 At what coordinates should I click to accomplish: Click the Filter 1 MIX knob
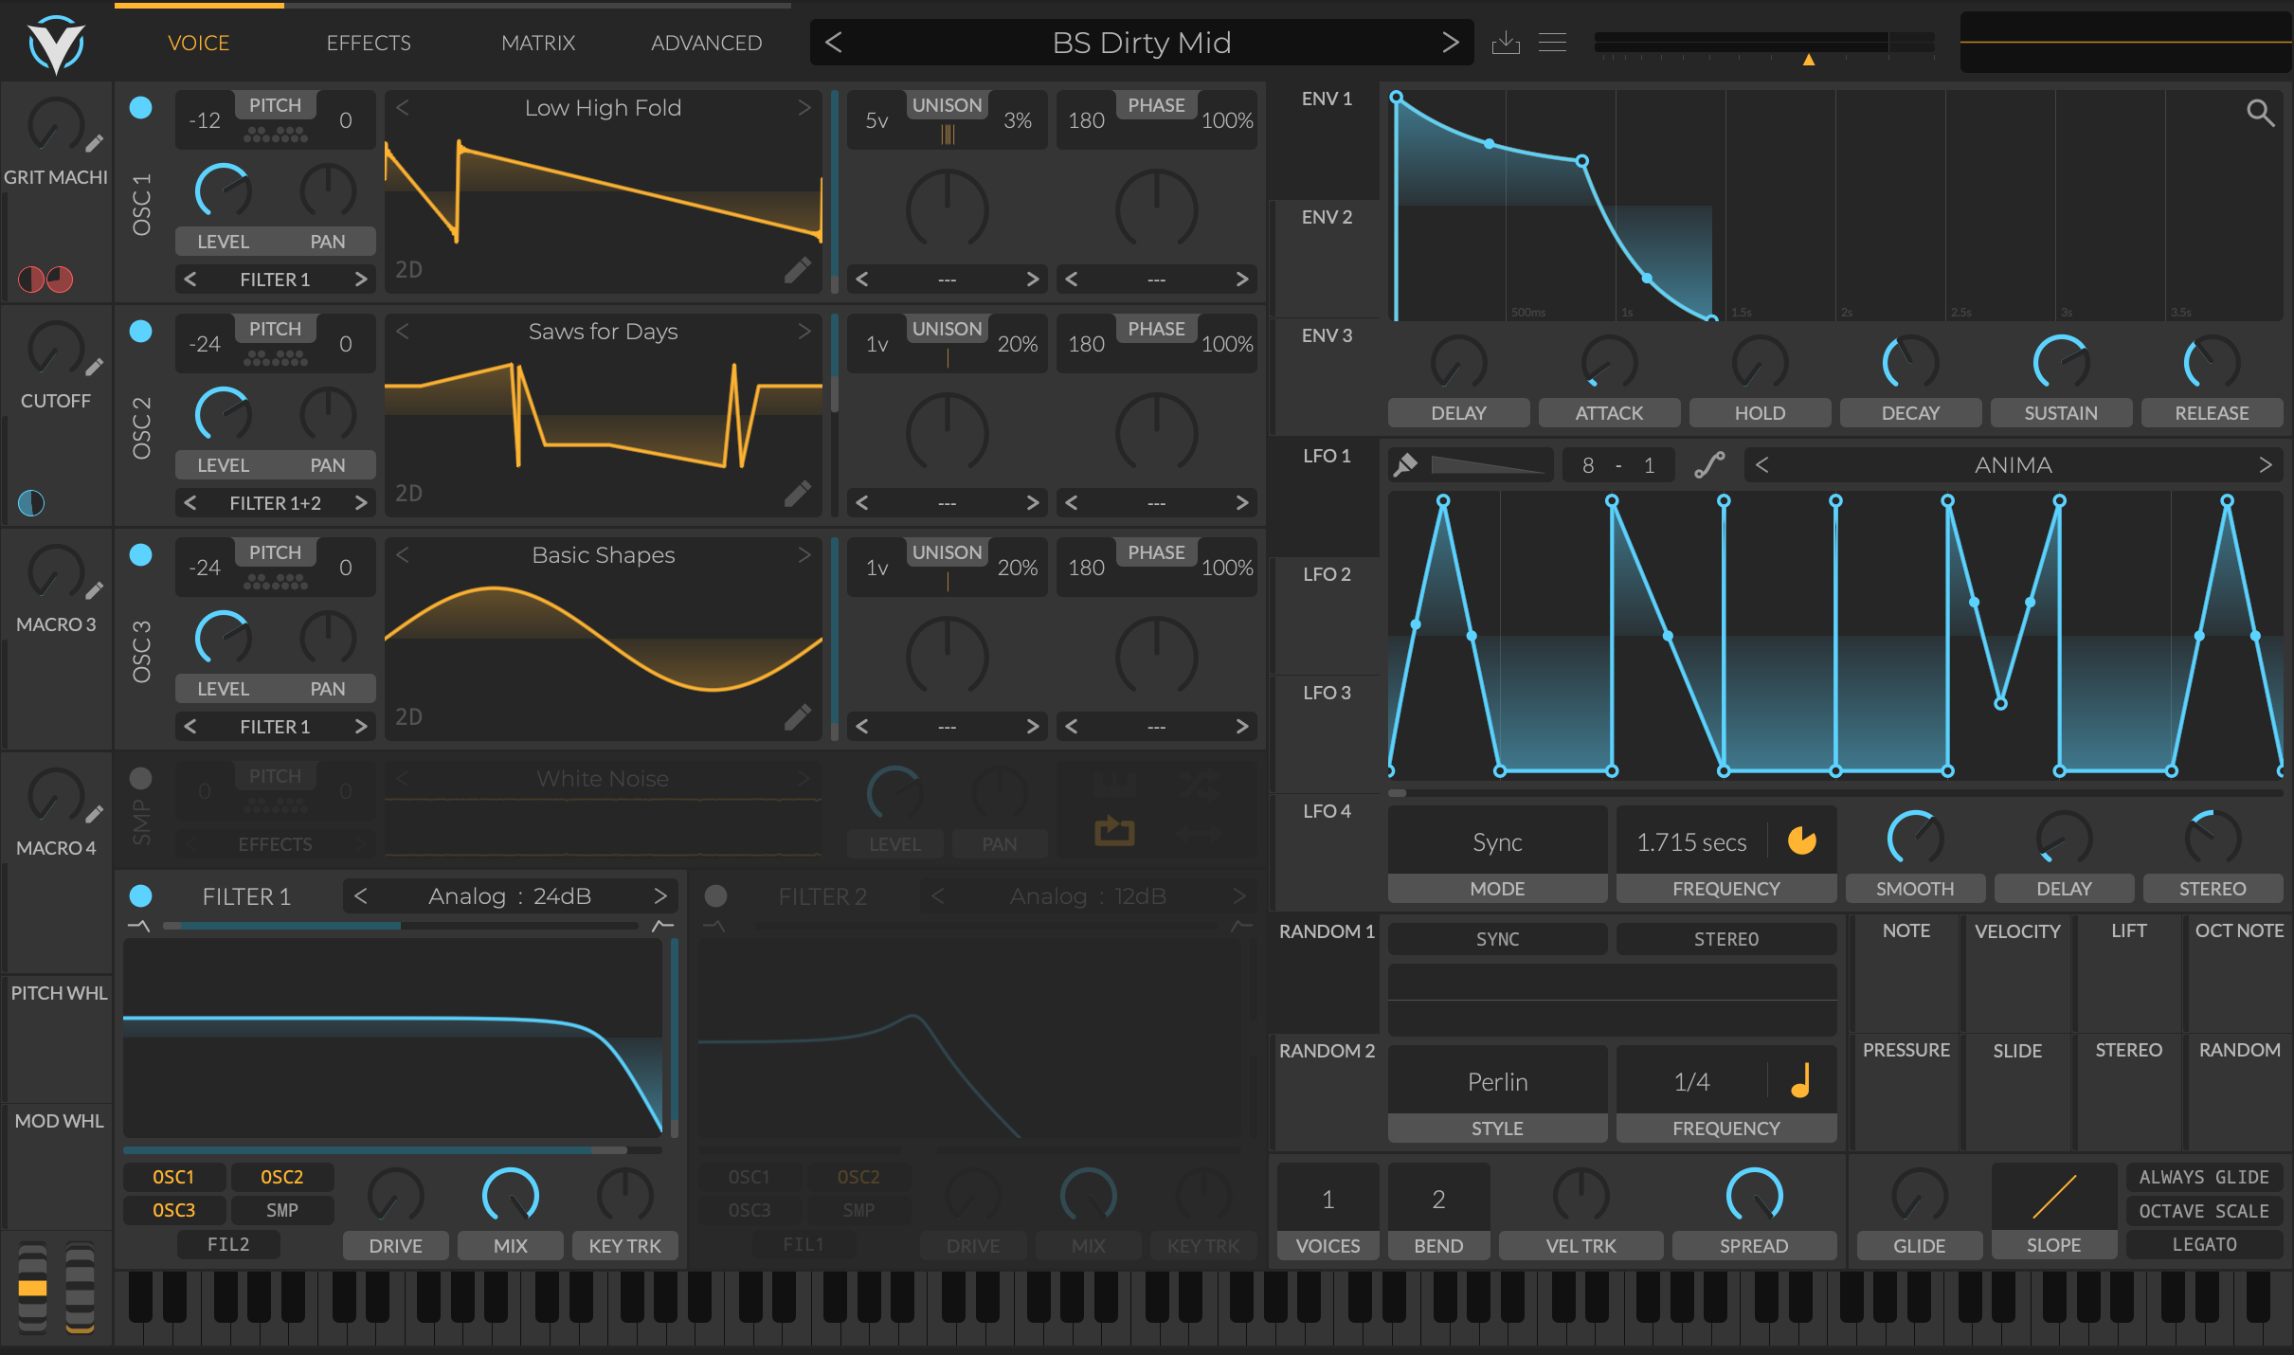click(510, 1196)
